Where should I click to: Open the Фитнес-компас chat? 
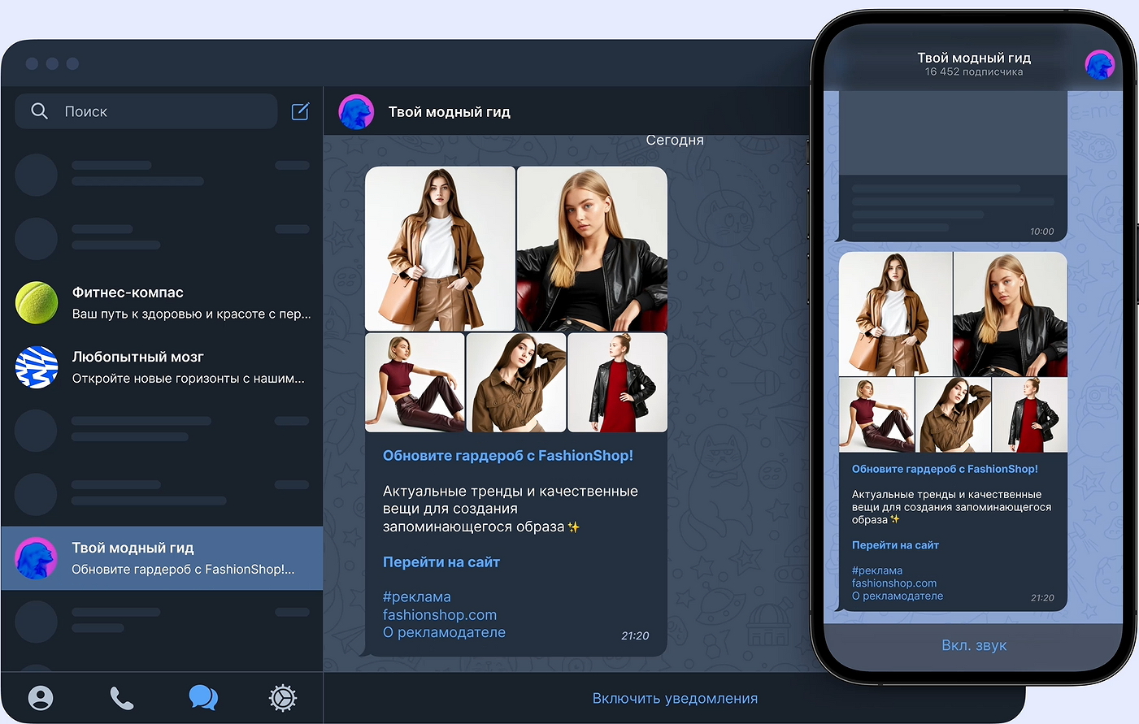tap(162, 302)
